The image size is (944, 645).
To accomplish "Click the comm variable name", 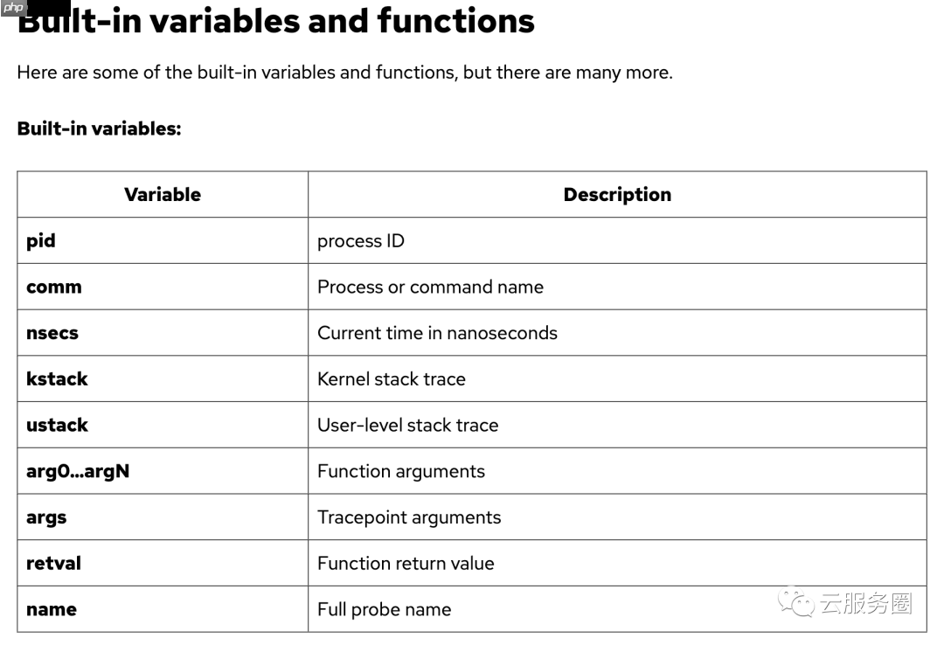I will click(x=54, y=287).
